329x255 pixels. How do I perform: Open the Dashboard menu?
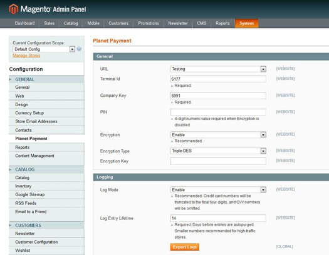[x=25, y=23]
